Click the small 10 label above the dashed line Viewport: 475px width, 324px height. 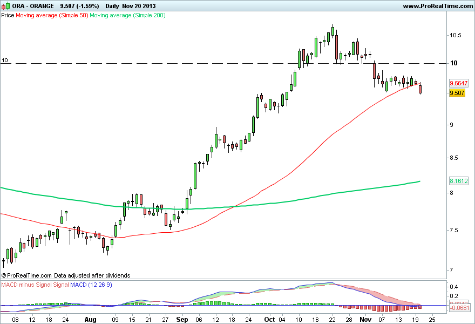tap(4, 60)
